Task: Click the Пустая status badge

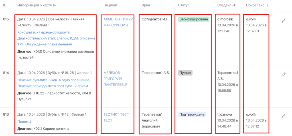Action: (x=185, y=73)
